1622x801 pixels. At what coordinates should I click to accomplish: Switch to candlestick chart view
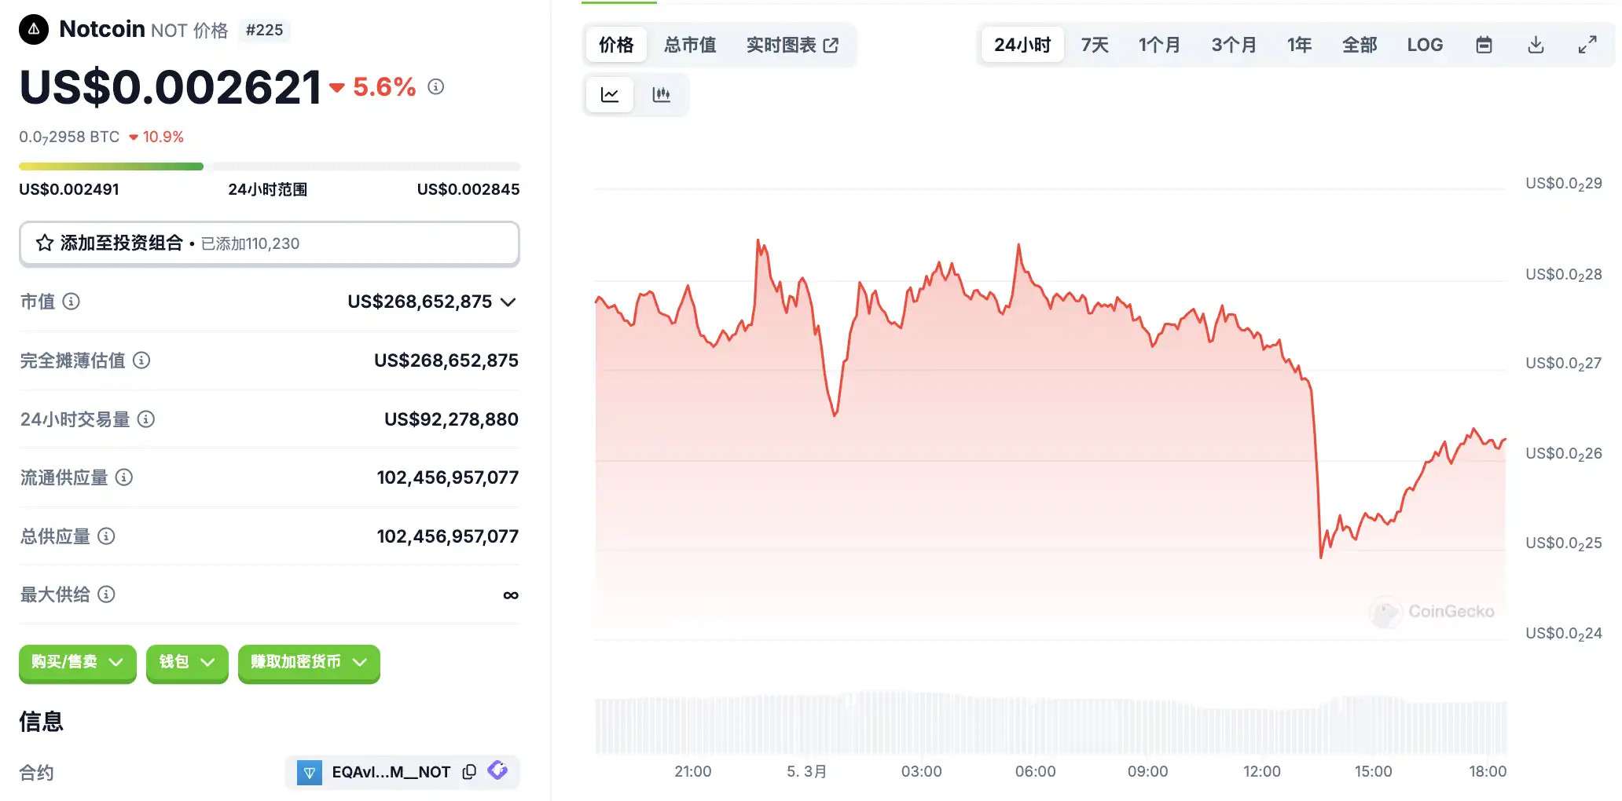(x=662, y=95)
